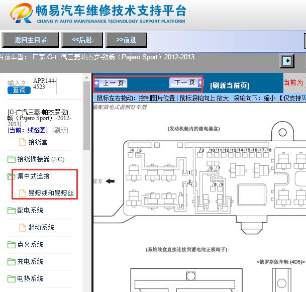Image resolution: width=306 pixels, height=292 pixels.
Task: Click the 查询 search button
Action: 19,90
